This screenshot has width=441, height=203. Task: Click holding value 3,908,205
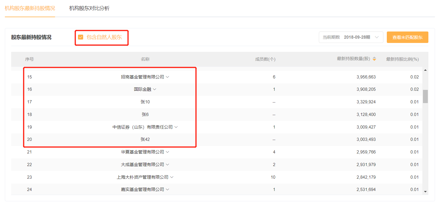point(366,89)
